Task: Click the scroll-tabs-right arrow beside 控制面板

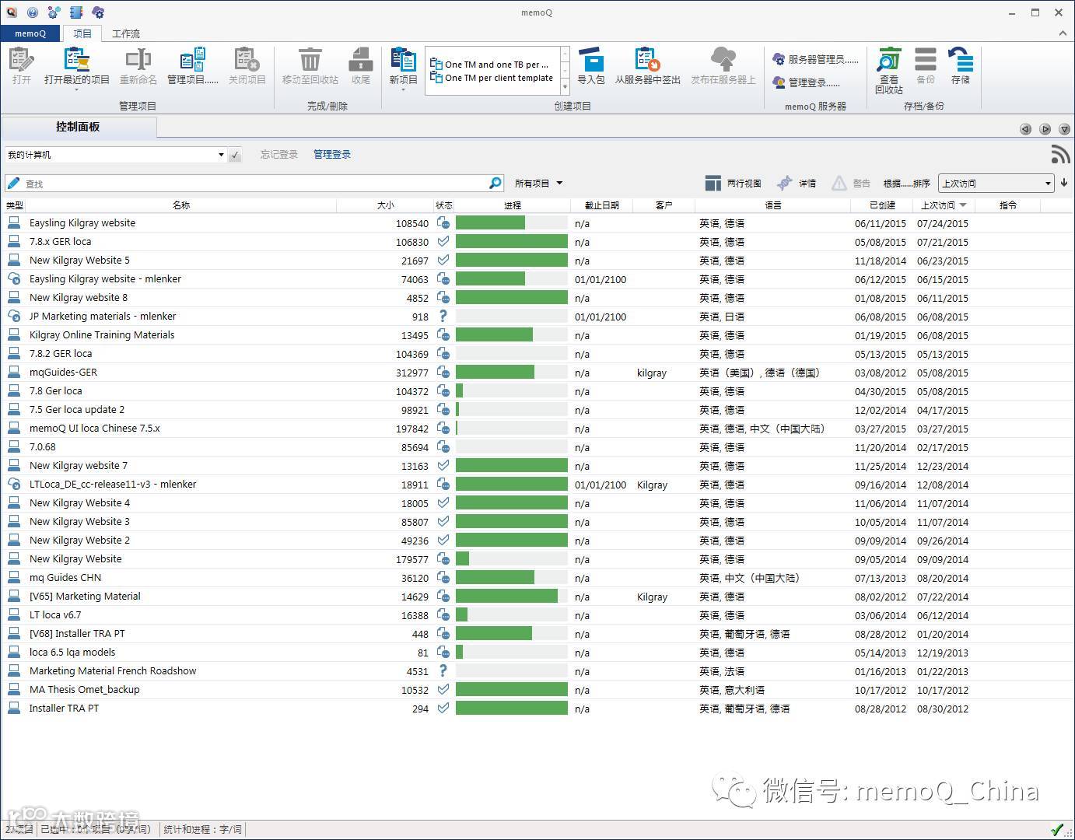Action: pos(1045,129)
